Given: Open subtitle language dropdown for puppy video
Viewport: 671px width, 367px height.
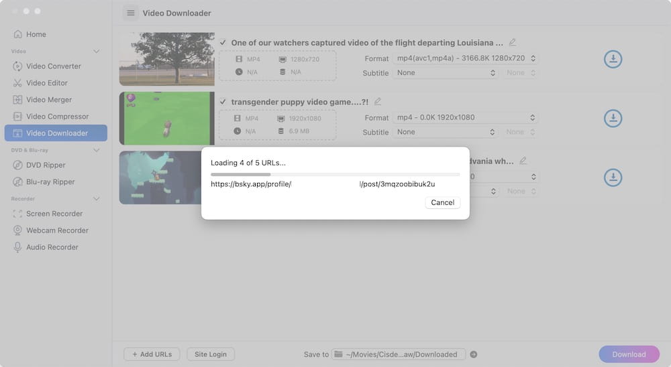Looking at the screenshot, I should pyautogui.click(x=520, y=132).
